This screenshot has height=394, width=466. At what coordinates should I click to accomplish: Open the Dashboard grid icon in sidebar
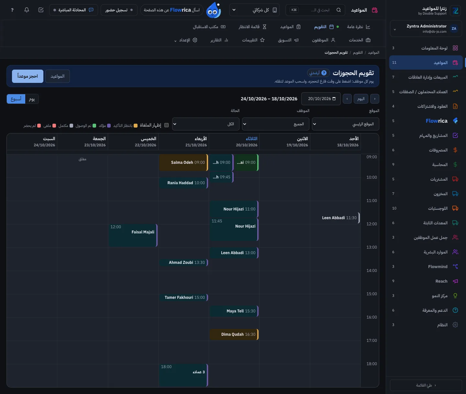pos(455,48)
